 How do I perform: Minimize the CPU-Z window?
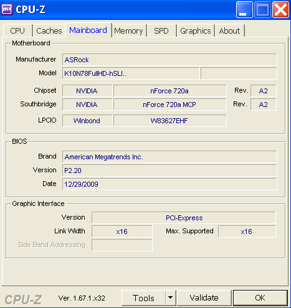(x=244, y=9)
